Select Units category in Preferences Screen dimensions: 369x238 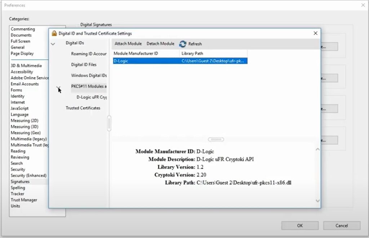click(x=15, y=206)
